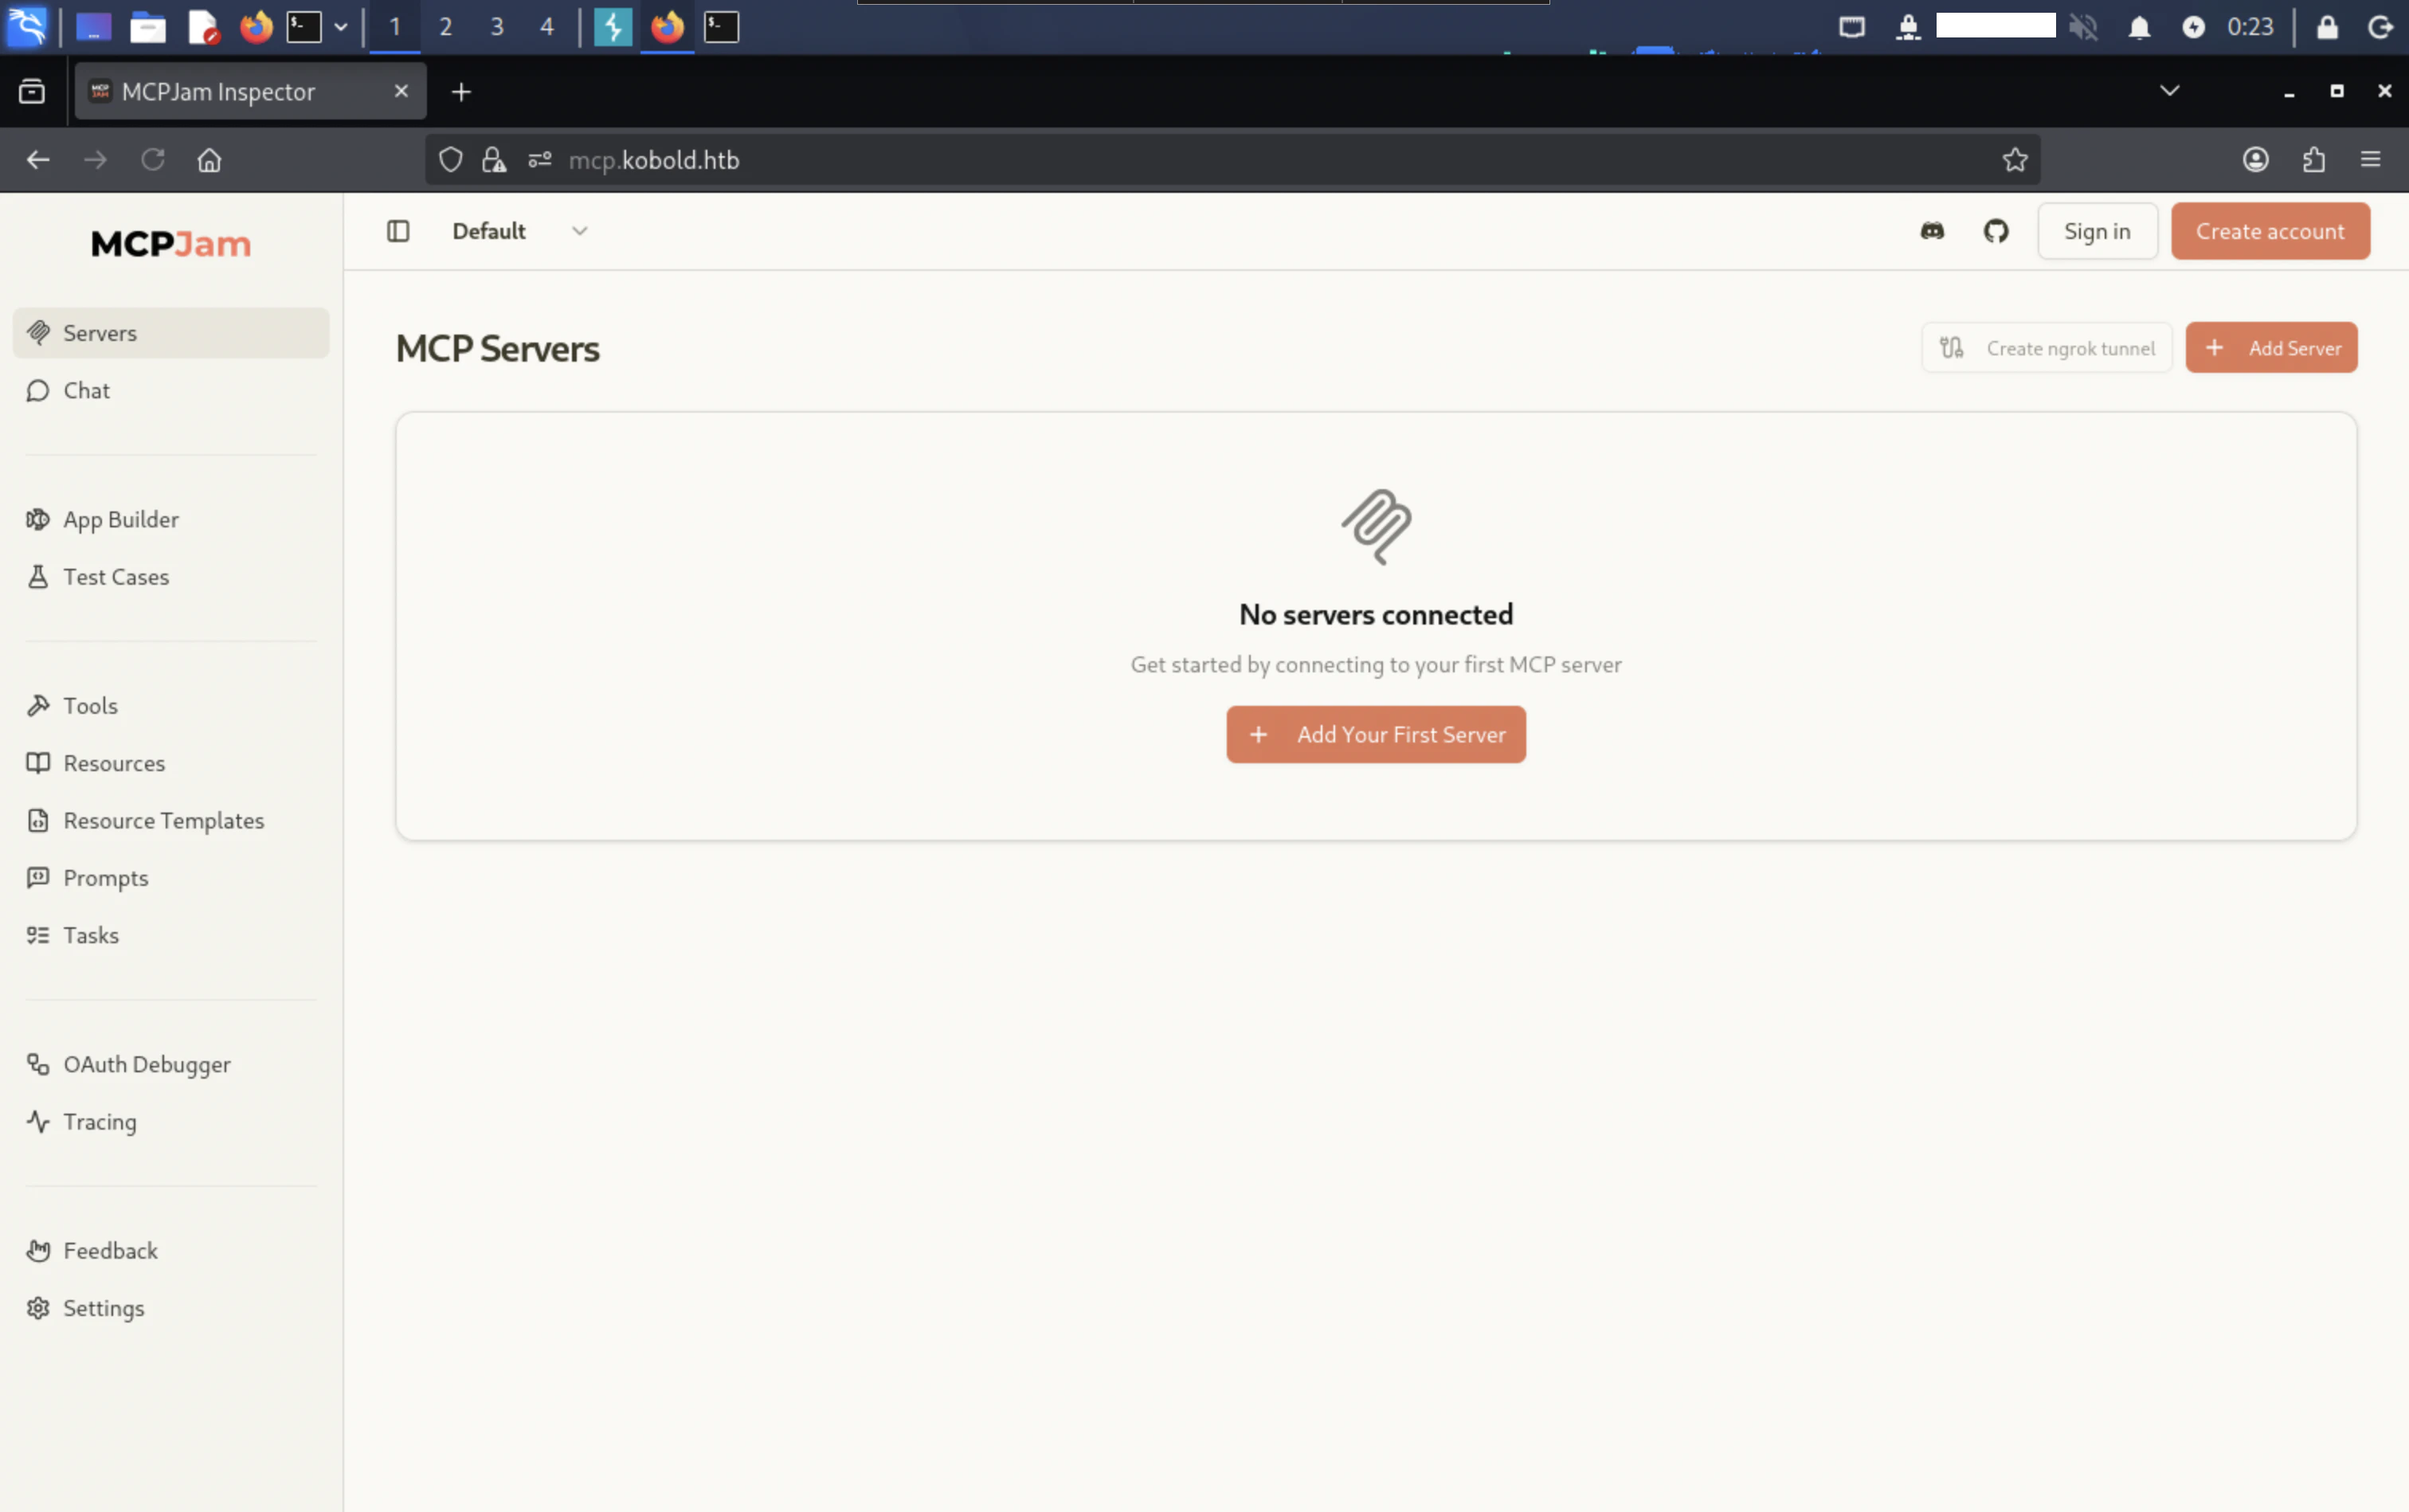Click Create ngrok tunnel button
2409x1512 pixels.
[x=2047, y=348]
